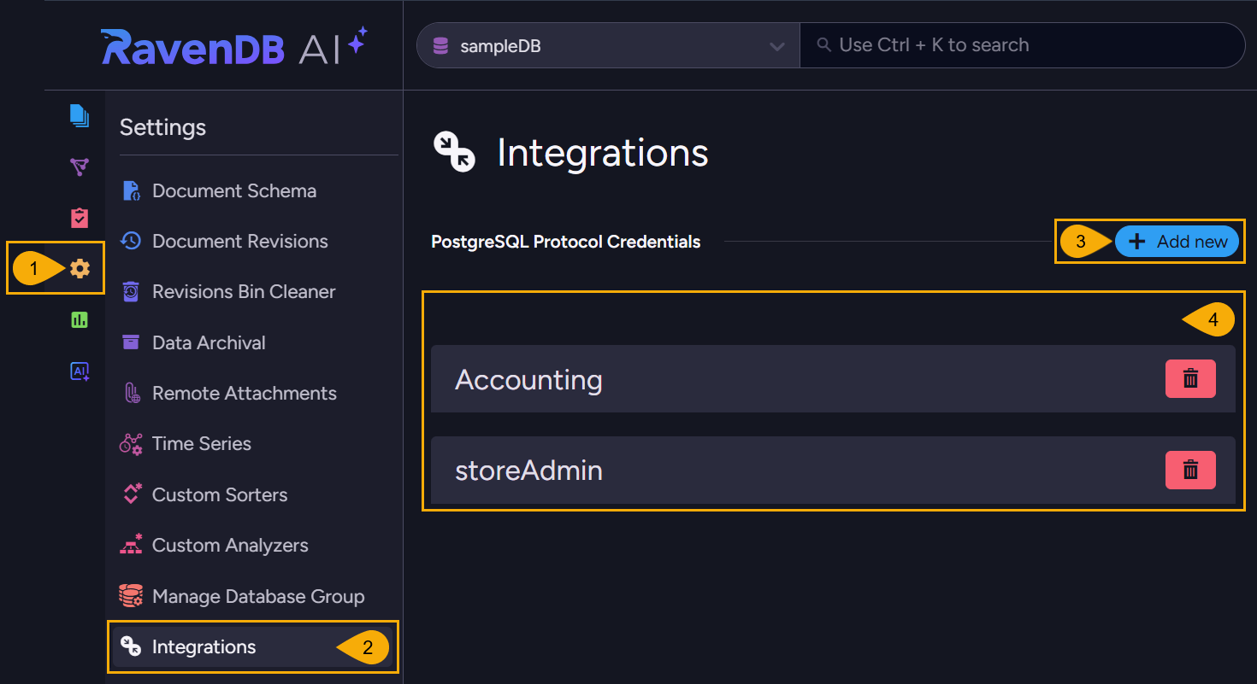Select the Accounting credentials row
This screenshot has width=1257, height=684.
833,379
